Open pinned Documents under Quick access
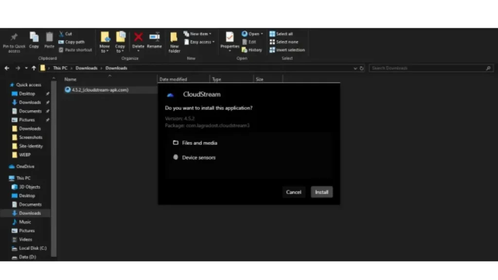The width and height of the screenshot is (498, 280). (x=27, y=111)
